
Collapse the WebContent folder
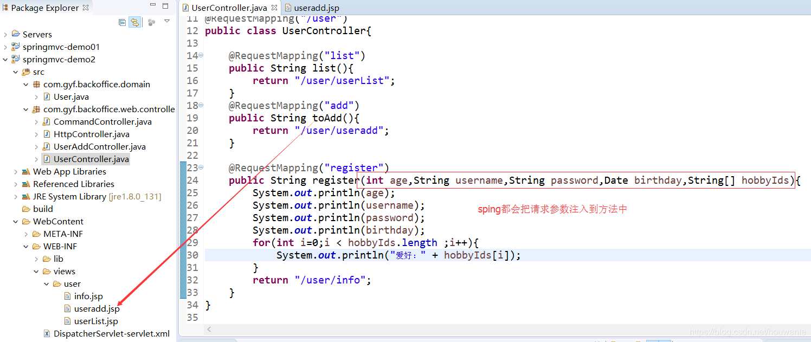(15, 221)
